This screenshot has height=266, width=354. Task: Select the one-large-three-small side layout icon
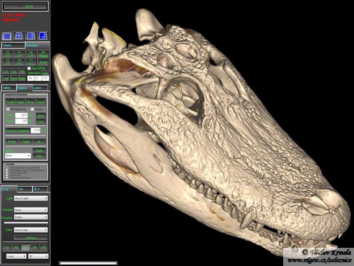[31, 36]
